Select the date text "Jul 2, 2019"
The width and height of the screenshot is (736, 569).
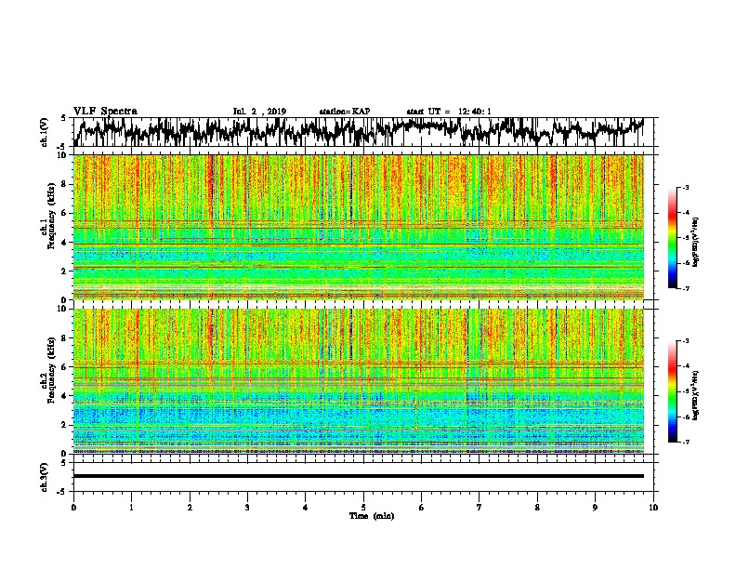pyautogui.click(x=259, y=112)
